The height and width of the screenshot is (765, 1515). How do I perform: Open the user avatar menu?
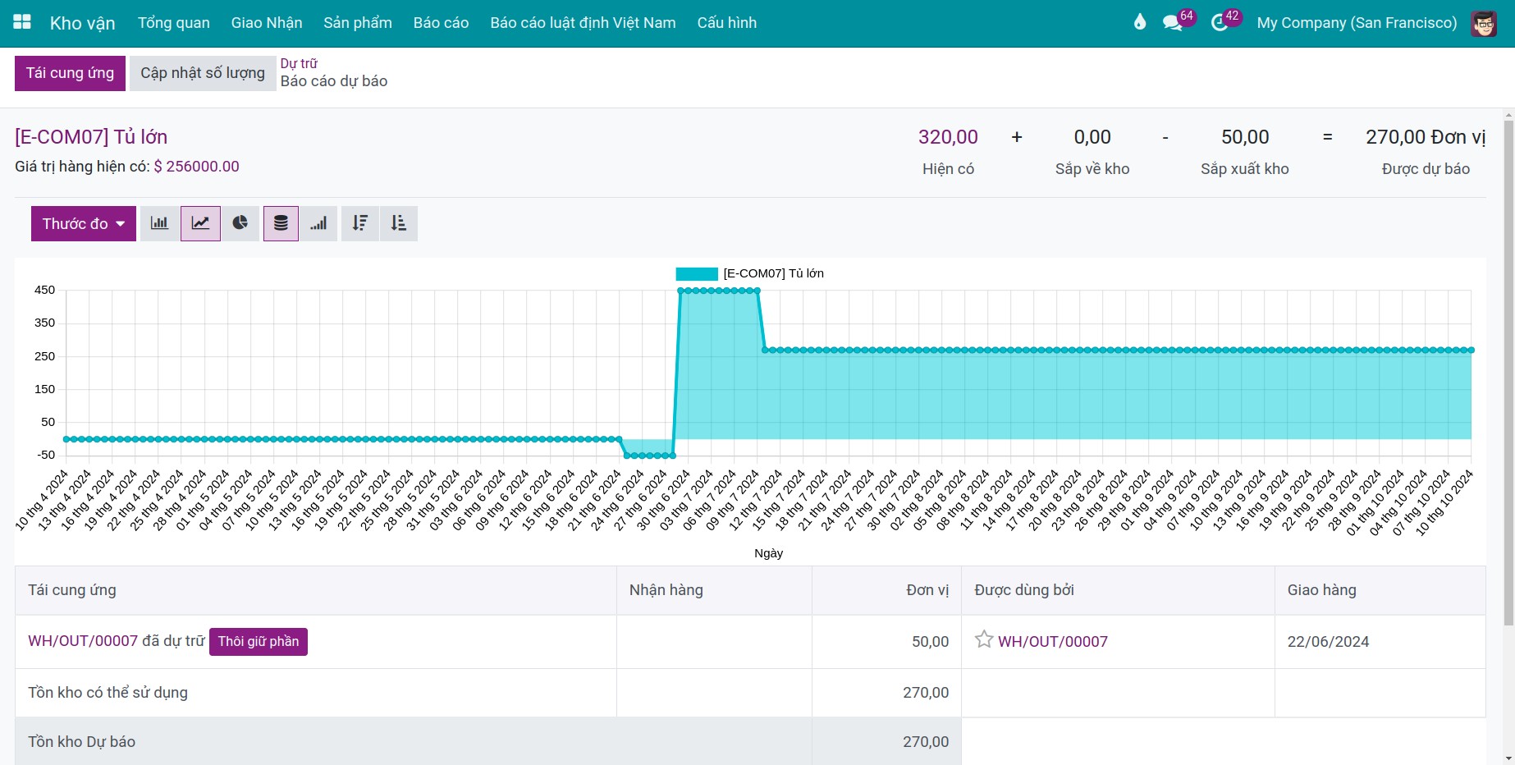pyautogui.click(x=1484, y=23)
